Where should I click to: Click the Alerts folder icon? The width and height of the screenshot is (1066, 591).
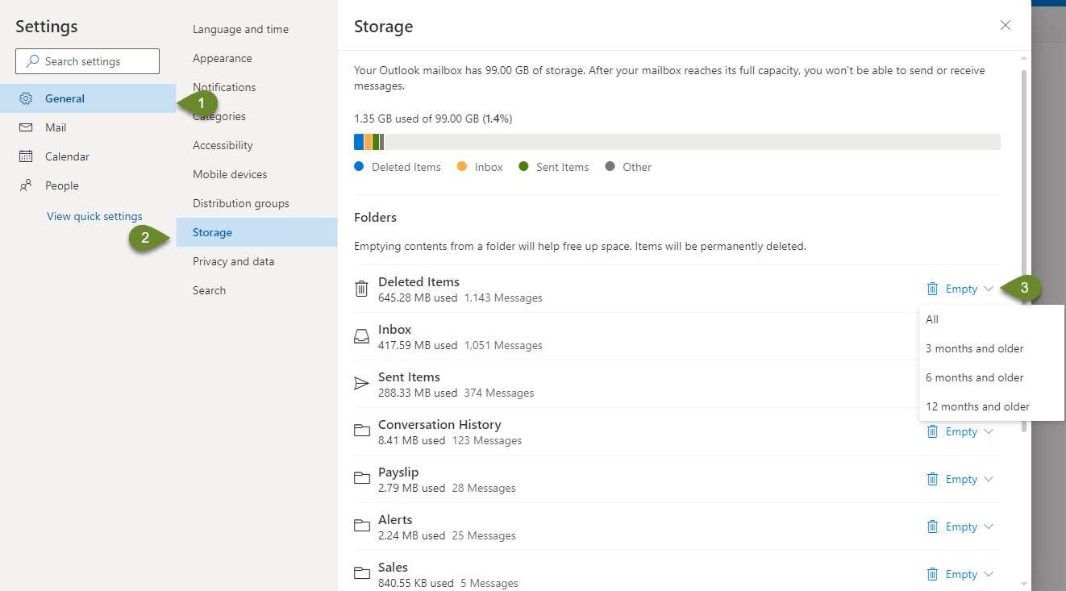[x=360, y=526]
